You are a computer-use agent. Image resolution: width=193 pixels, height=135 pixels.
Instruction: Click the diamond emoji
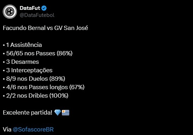(58, 112)
